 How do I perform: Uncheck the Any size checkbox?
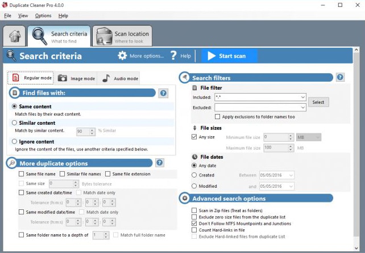point(194,137)
